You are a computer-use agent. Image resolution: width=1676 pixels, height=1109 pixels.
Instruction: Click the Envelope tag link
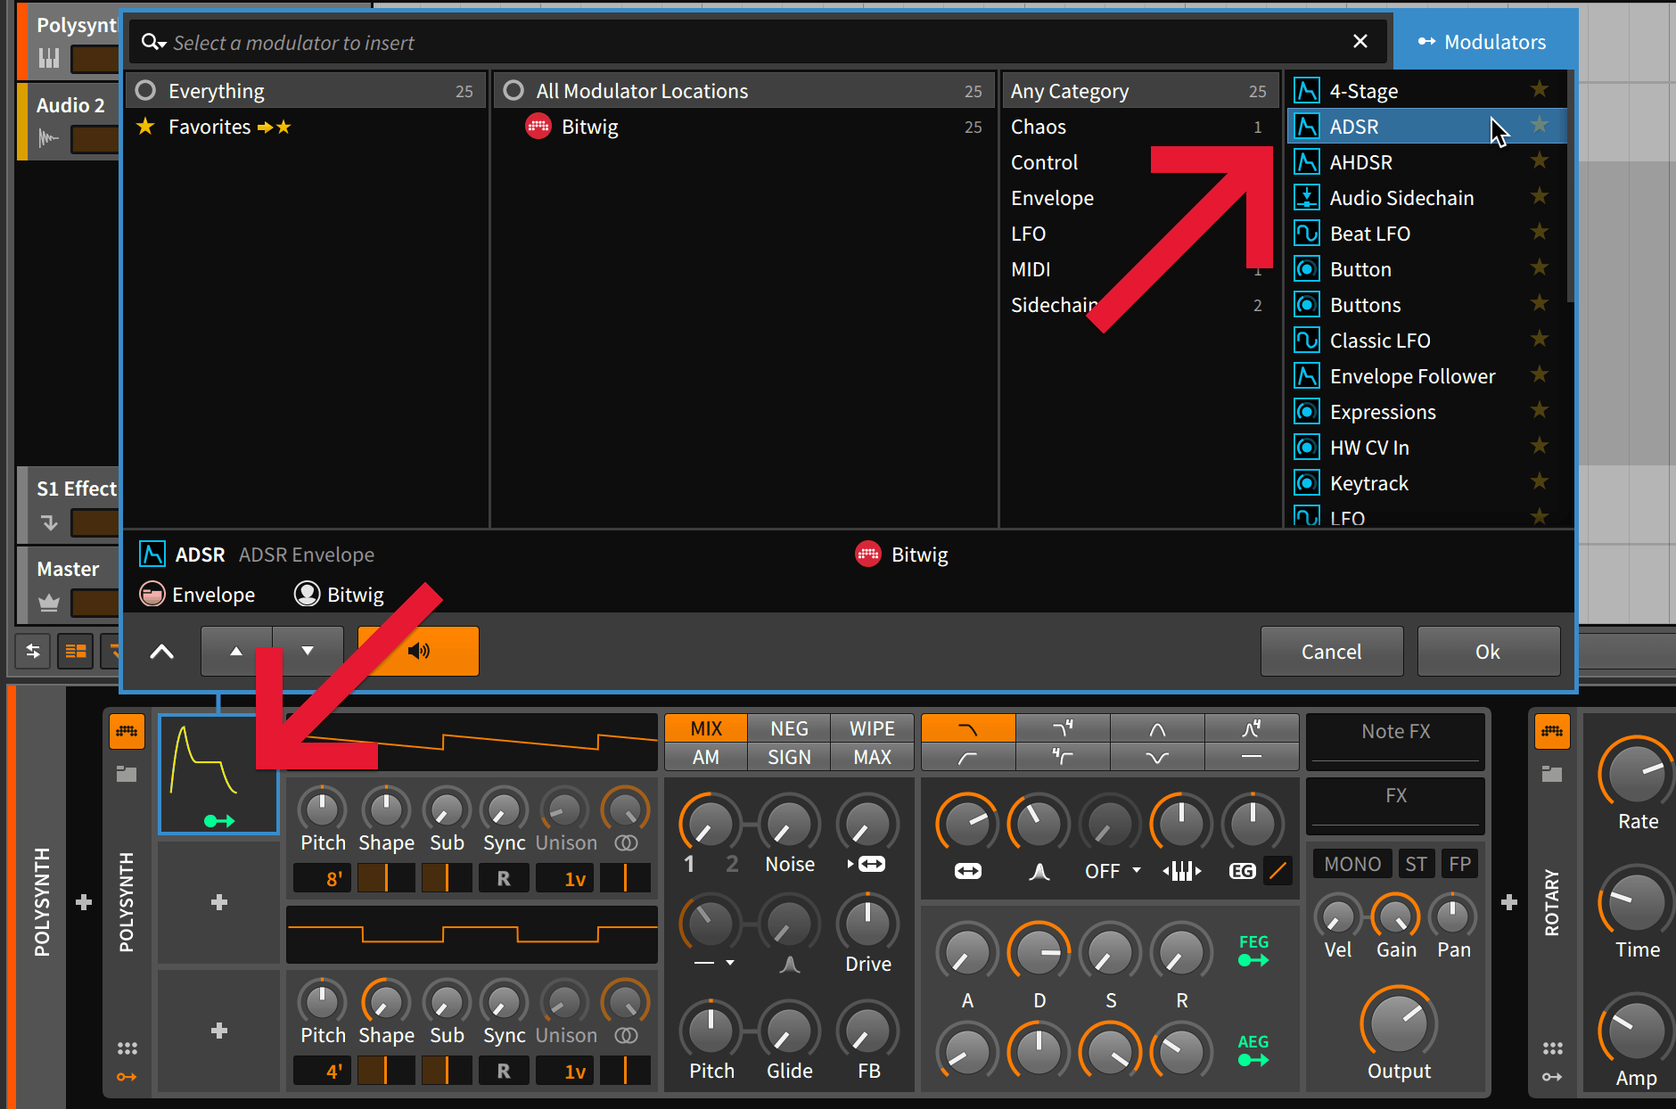(198, 595)
